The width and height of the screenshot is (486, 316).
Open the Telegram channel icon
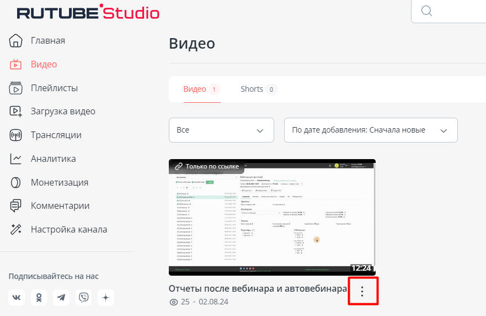(x=61, y=298)
